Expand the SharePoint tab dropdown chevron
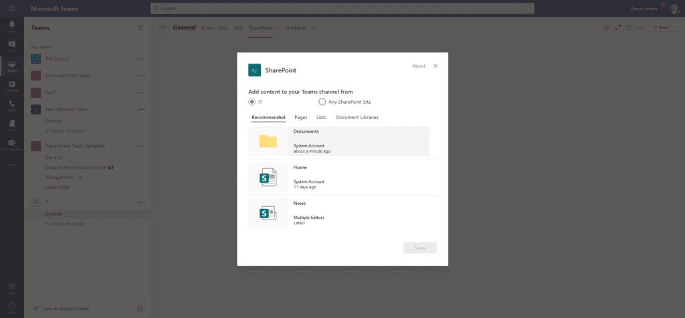This screenshot has width=685, height=318. 276,28
